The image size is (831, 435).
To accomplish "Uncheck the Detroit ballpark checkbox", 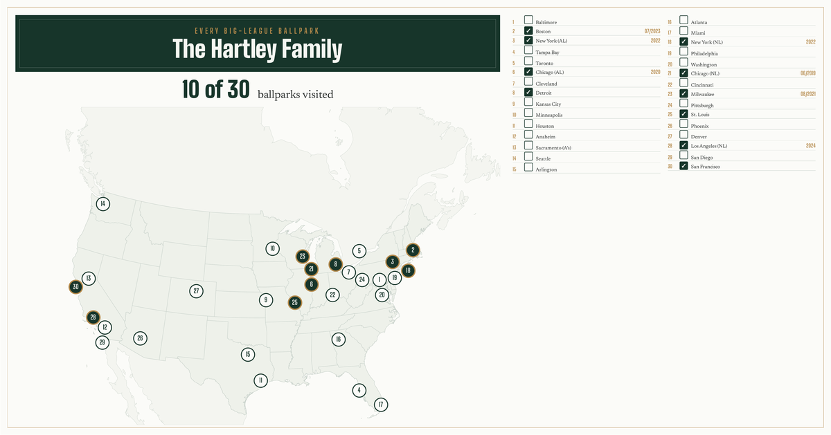I will pos(528,92).
